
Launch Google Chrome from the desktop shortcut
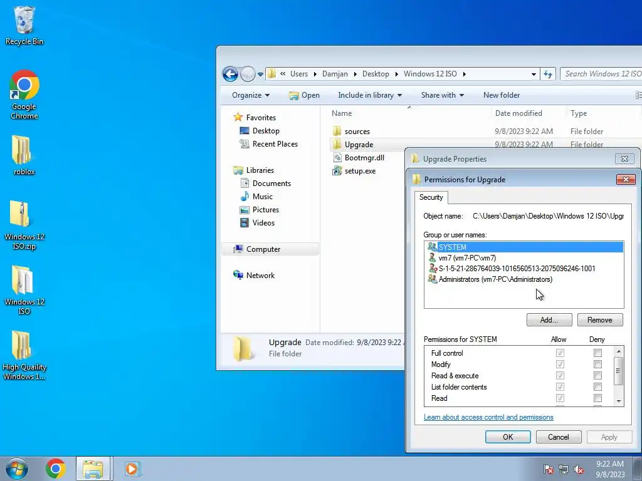click(24, 95)
